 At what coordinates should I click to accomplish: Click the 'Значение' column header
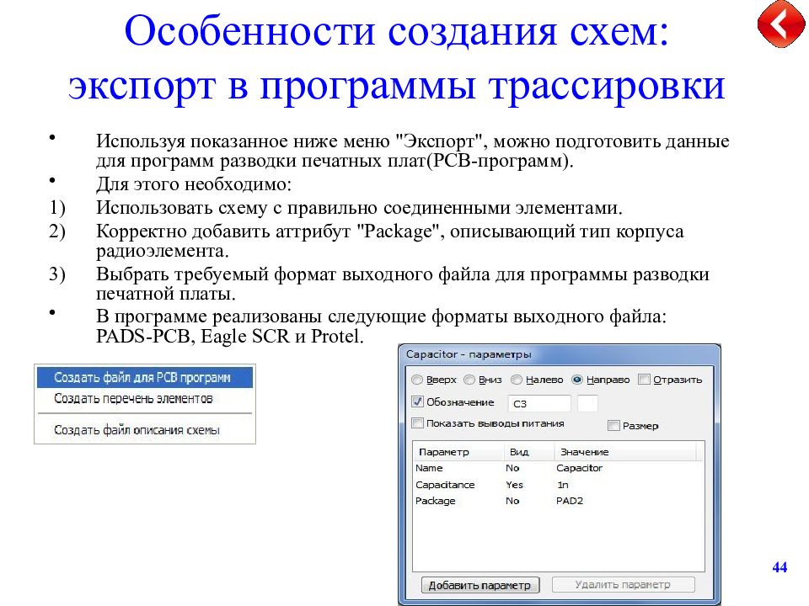[625, 452]
